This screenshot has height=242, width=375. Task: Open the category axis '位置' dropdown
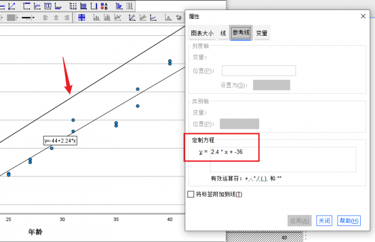pyautogui.click(x=239, y=124)
